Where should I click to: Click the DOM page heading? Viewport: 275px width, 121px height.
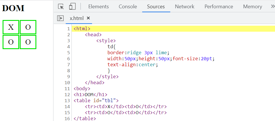coord(13,8)
